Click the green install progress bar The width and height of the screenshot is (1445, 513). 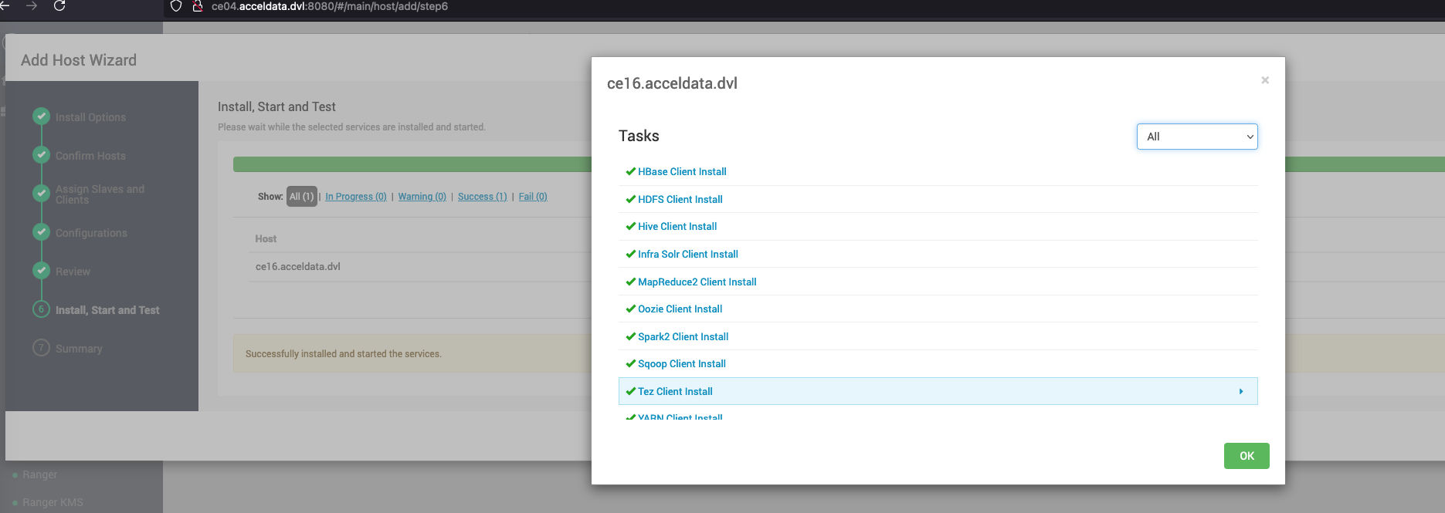412,164
